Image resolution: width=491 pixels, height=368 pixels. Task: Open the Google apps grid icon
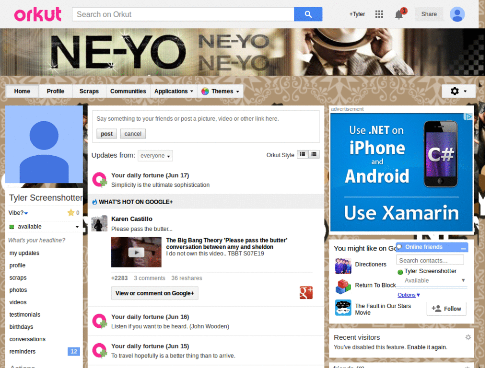379,14
